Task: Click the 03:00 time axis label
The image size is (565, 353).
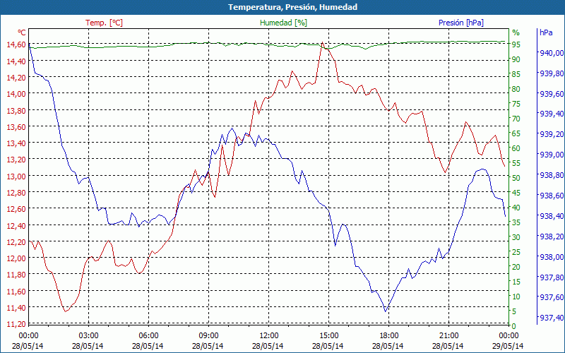Action: [88, 336]
